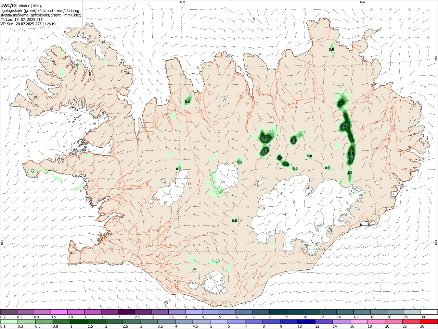Select the white 30 swatch in upper legend row

click(429, 312)
